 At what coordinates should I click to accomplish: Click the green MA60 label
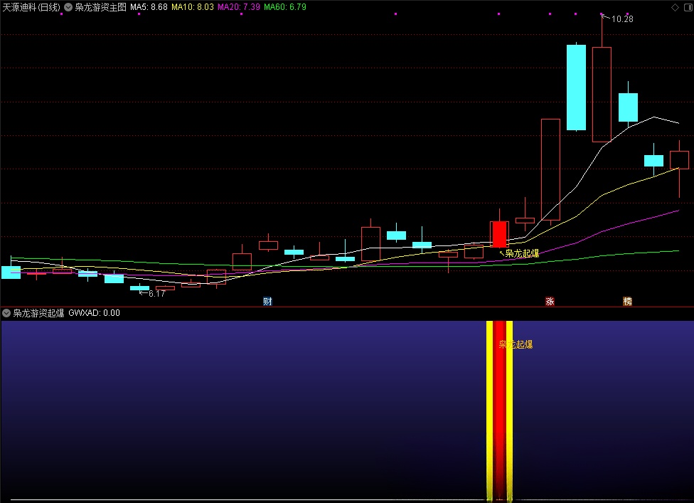pyautogui.click(x=284, y=7)
